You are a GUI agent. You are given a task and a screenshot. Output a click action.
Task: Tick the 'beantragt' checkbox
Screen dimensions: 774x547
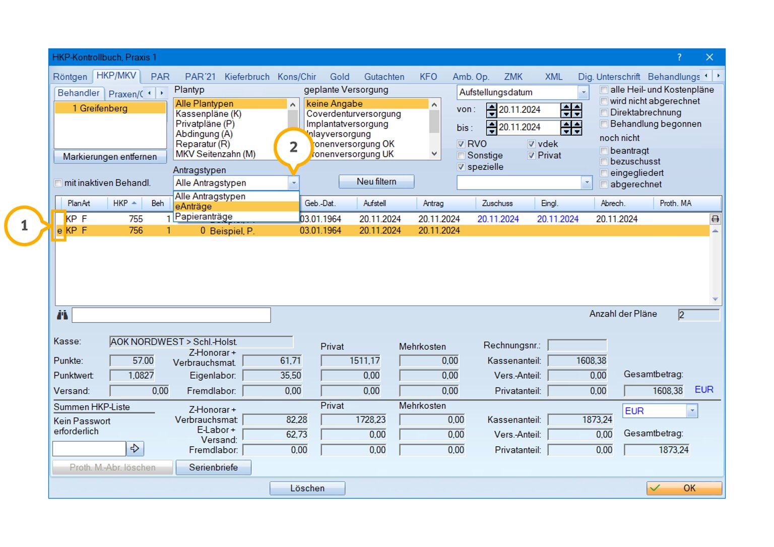(x=604, y=151)
